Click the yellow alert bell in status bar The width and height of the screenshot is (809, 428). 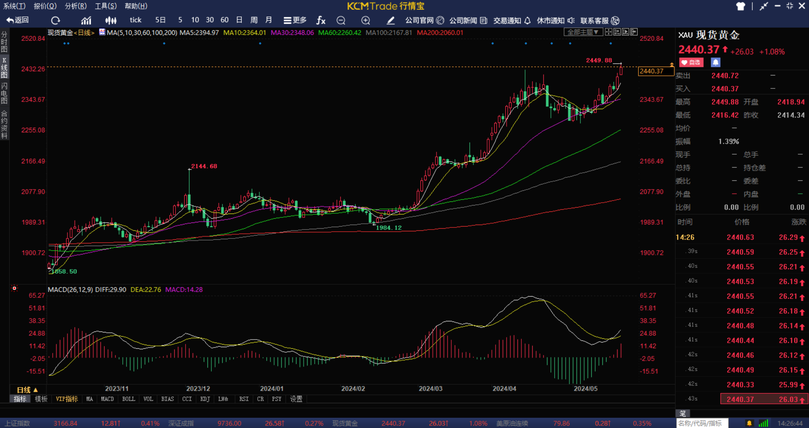click(x=750, y=423)
